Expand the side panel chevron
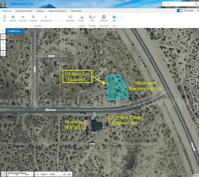The width and height of the screenshot is (199, 177). pyautogui.click(x=3, y=31)
